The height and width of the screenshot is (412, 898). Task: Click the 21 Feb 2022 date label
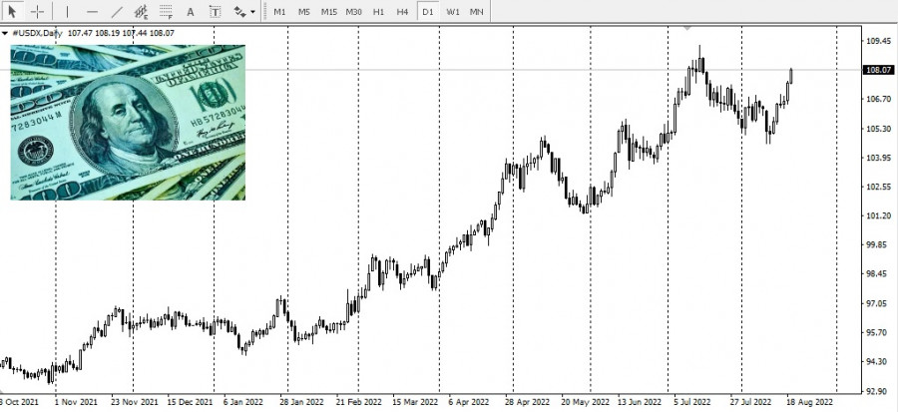(x=358, y=402)
